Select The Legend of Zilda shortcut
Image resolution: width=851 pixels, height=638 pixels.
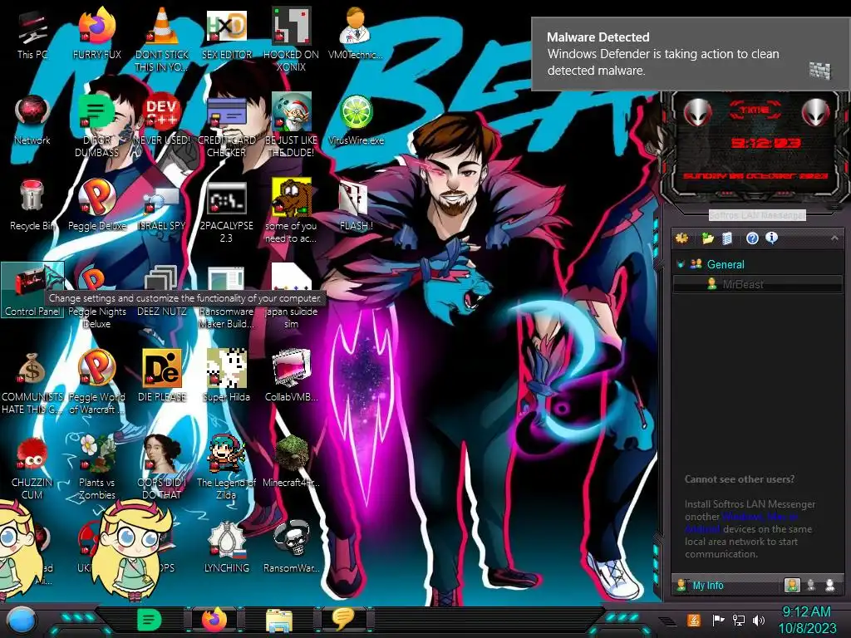226,468
